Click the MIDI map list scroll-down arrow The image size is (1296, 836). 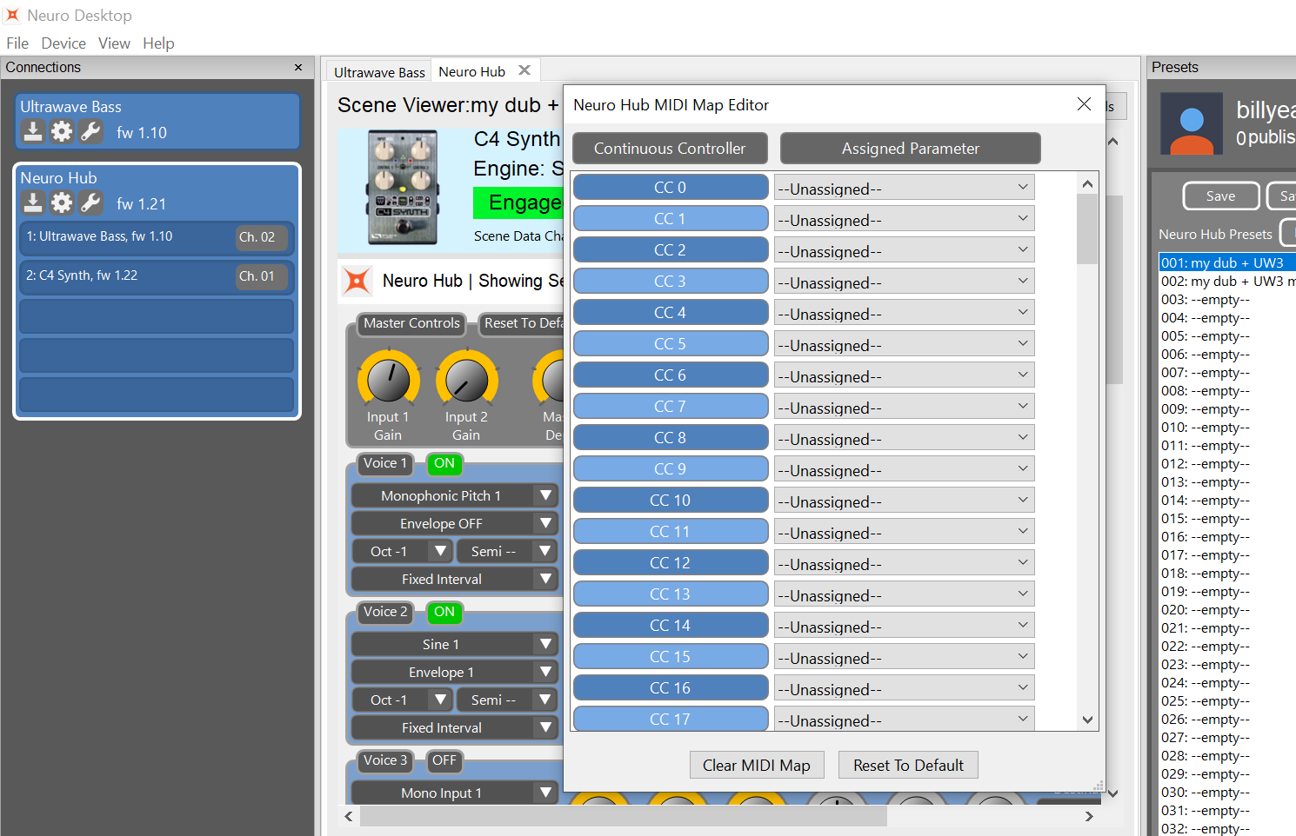[1087, 720]
